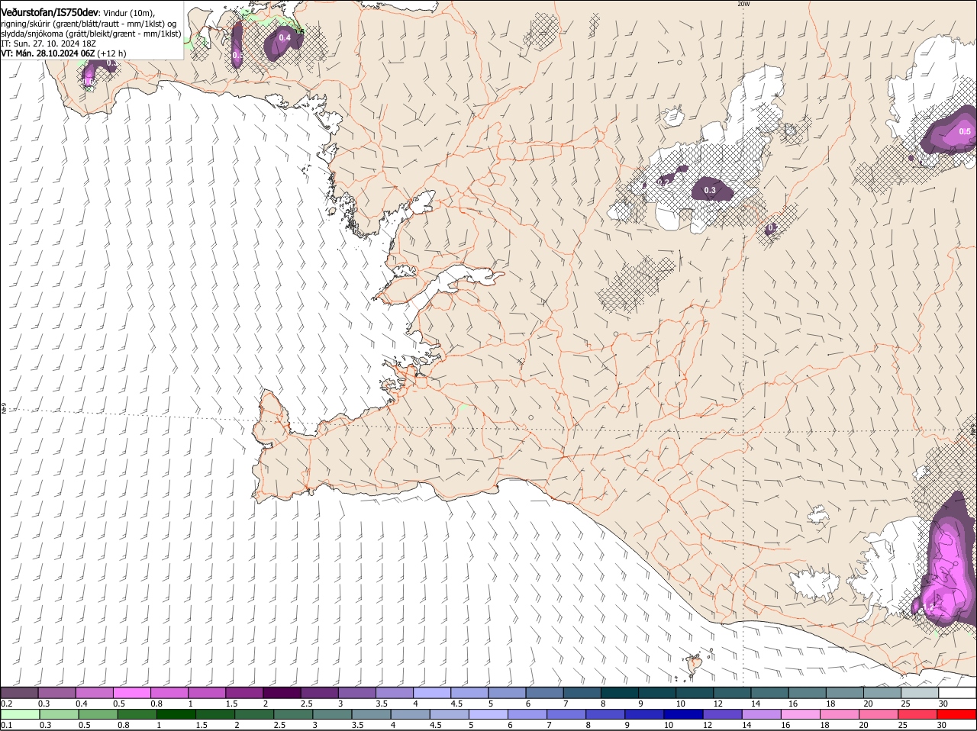Screen dimensions: 977x731
Task: Pick bright pink upper swatch between 0.5 and 0.8
Action: 131,692
